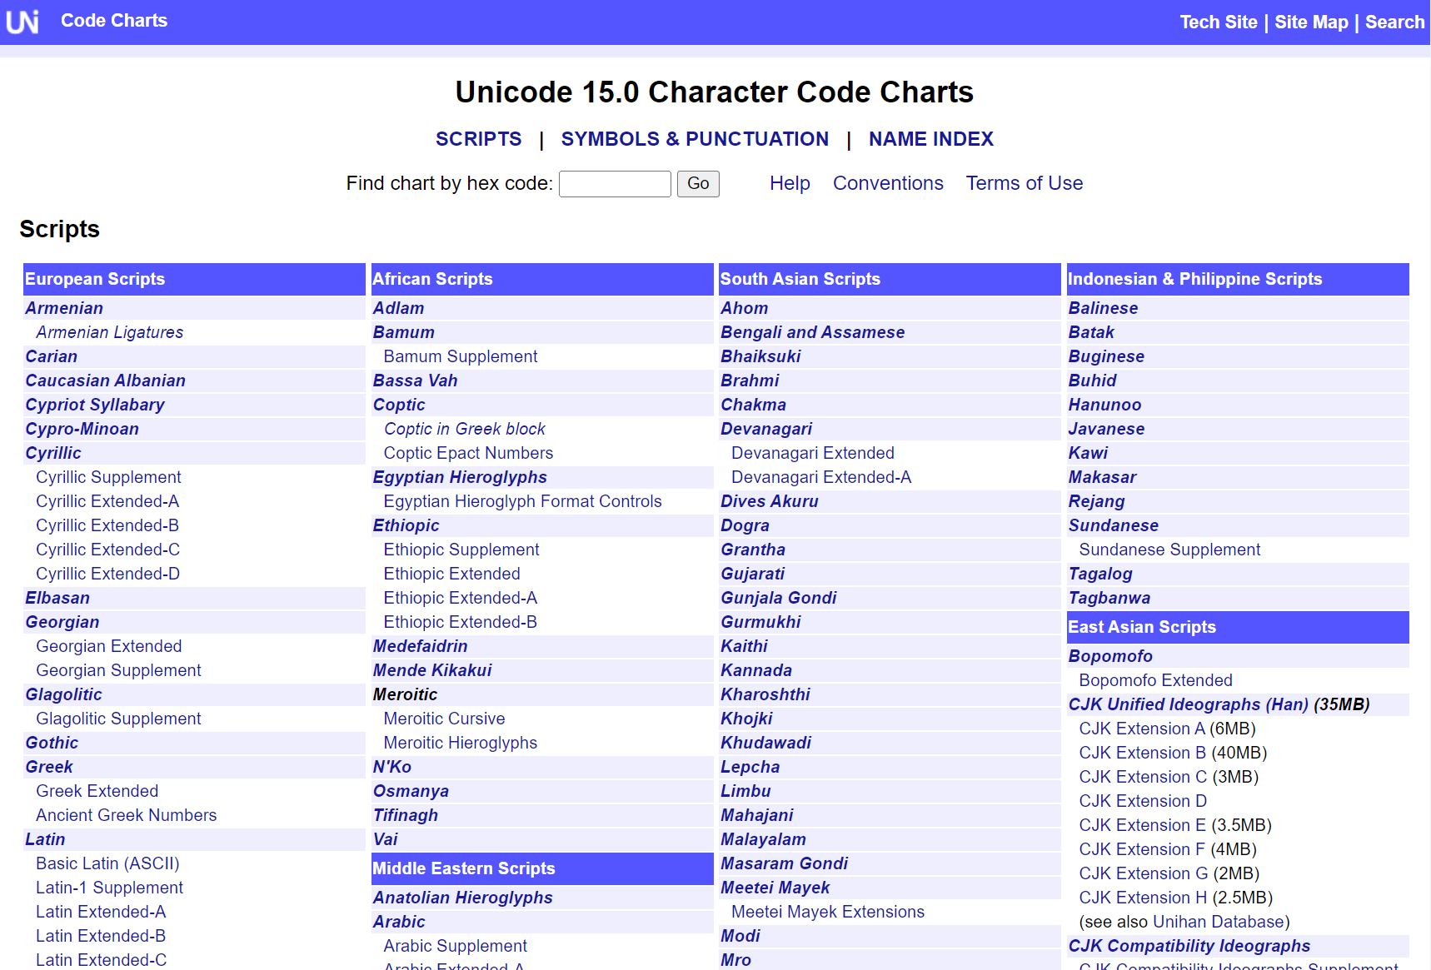Screen dimensions: 1431x970
Task: Open the Javanese chart
Action: coord(1106,429)
